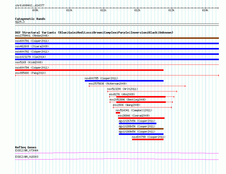226x174 pixels.
Task: Click the chr6:608402..614377 coordinate label
Action: tap(30, 6)
